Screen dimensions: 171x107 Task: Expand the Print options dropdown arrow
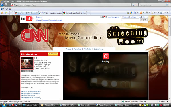[150, 13]
